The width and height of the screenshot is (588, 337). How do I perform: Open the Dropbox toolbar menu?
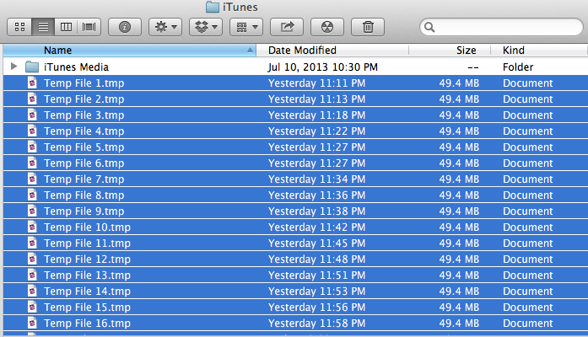click(206, 27)
